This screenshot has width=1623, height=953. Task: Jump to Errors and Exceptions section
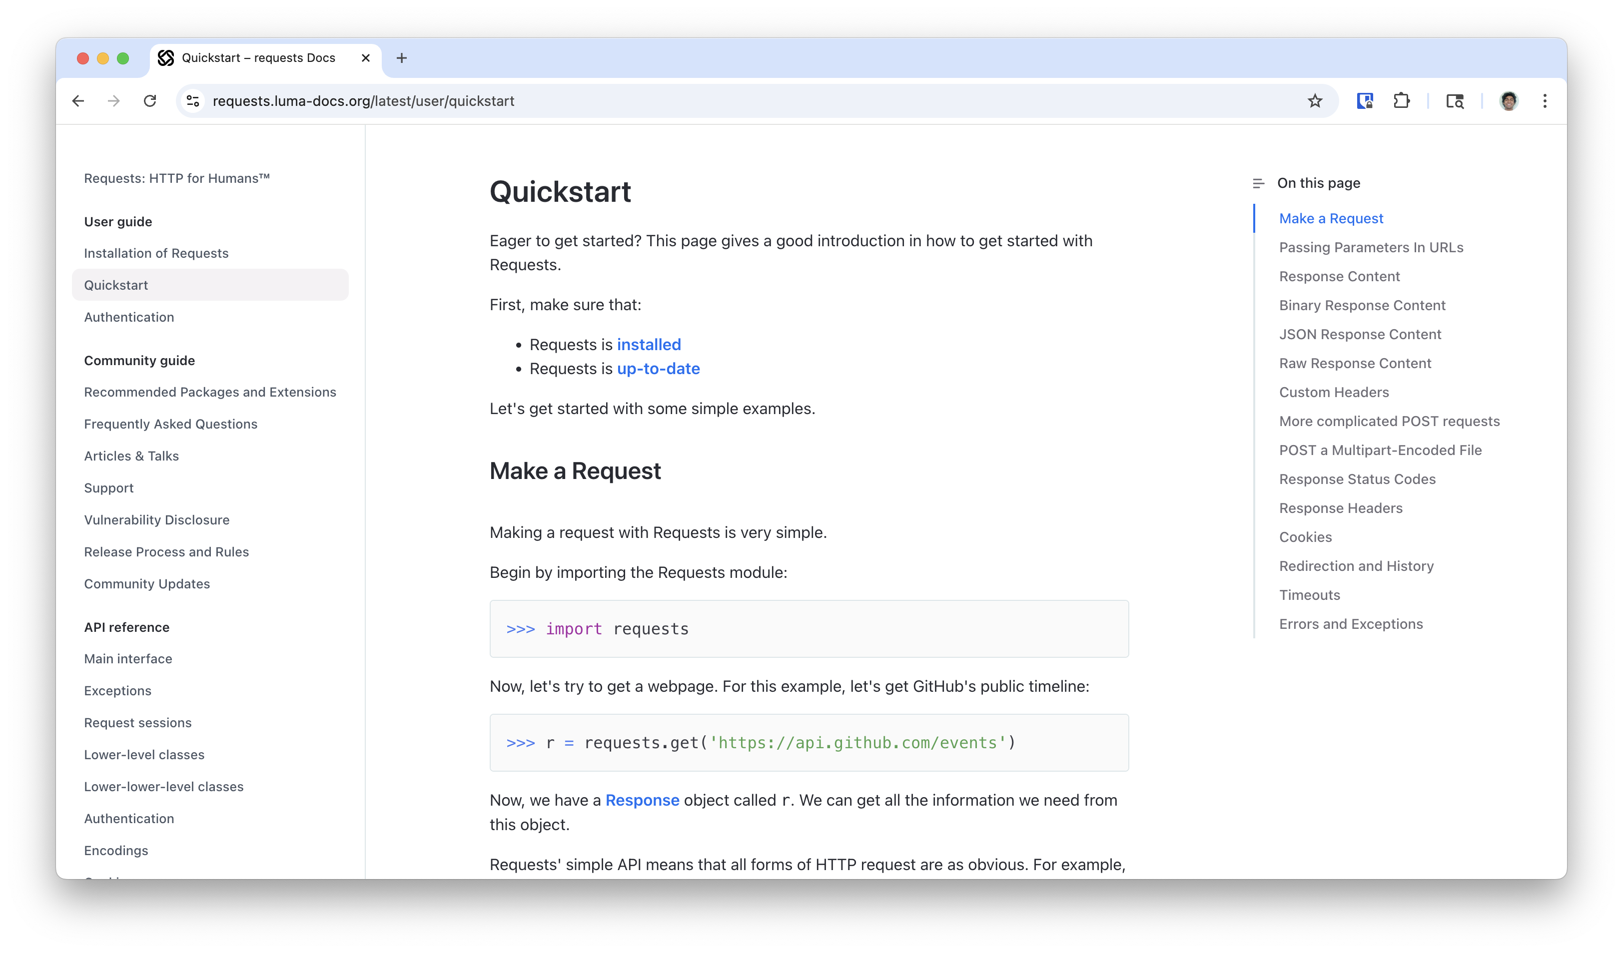[1351, 624]
